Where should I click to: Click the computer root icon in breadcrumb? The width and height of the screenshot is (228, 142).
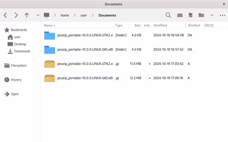click(46, 15)
